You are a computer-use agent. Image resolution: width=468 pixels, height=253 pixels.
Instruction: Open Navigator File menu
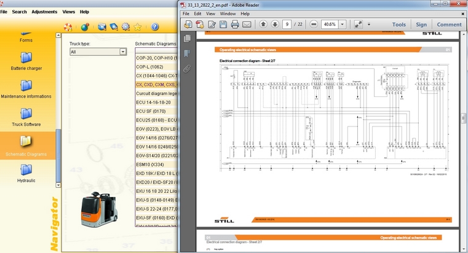[4, 12]
